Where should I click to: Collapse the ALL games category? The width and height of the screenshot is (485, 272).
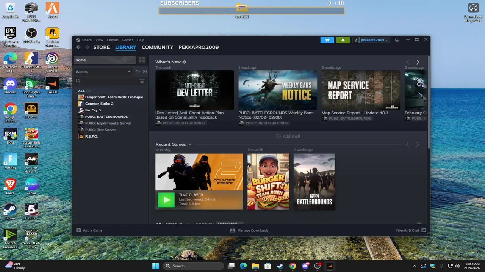pyautogui.click(x=76, y=91)
